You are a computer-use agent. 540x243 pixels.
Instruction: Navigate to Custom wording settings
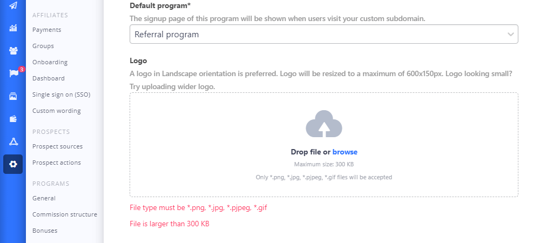point(56,111)
